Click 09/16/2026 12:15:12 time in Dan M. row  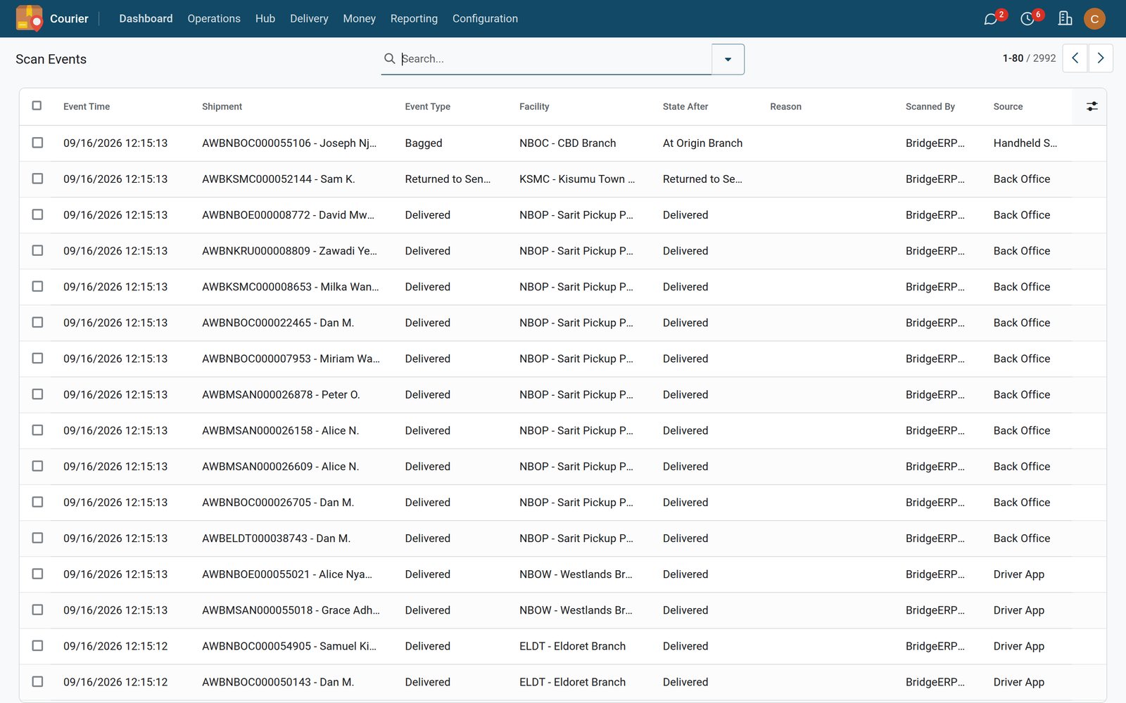pos(115,681)
